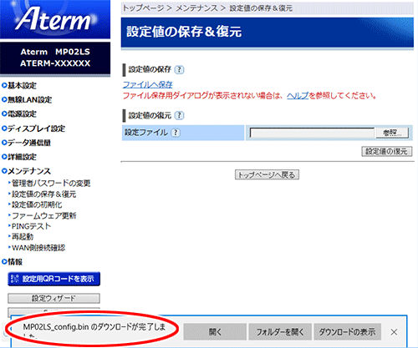
Task: Click help icon beside 設定値の復元
Action: (x=179, y=115)
